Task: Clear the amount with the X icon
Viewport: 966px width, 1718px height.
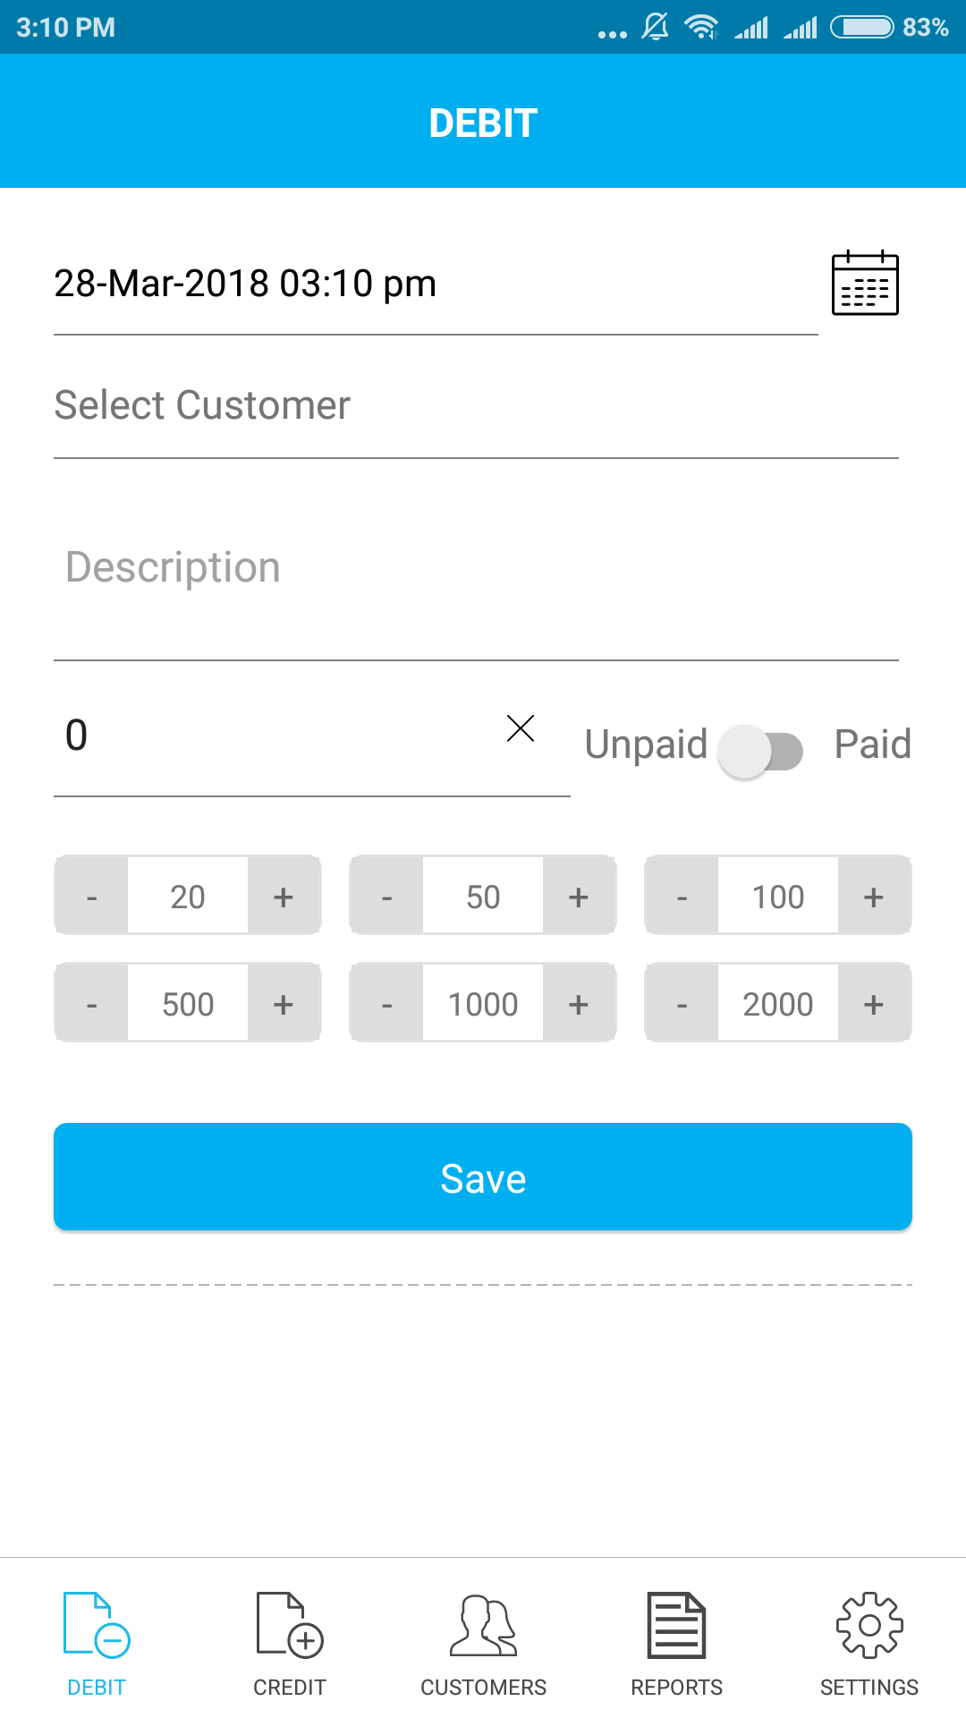Action: click(520, 728)
